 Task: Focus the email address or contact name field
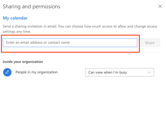tap(70, 43)
